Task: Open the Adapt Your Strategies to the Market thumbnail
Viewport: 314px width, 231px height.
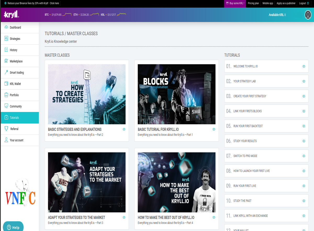Action: pos(87,182)
